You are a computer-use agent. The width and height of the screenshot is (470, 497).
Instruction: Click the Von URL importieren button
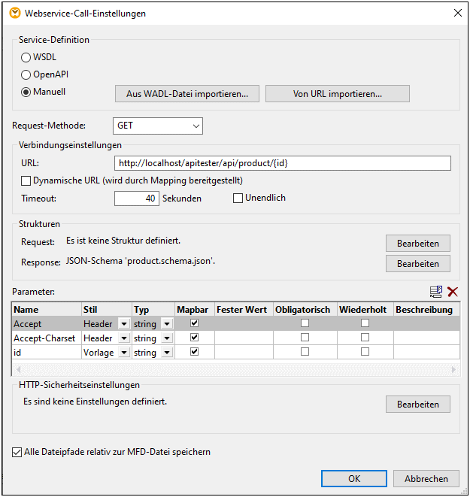pyautogui.click(x=337, y=94)
